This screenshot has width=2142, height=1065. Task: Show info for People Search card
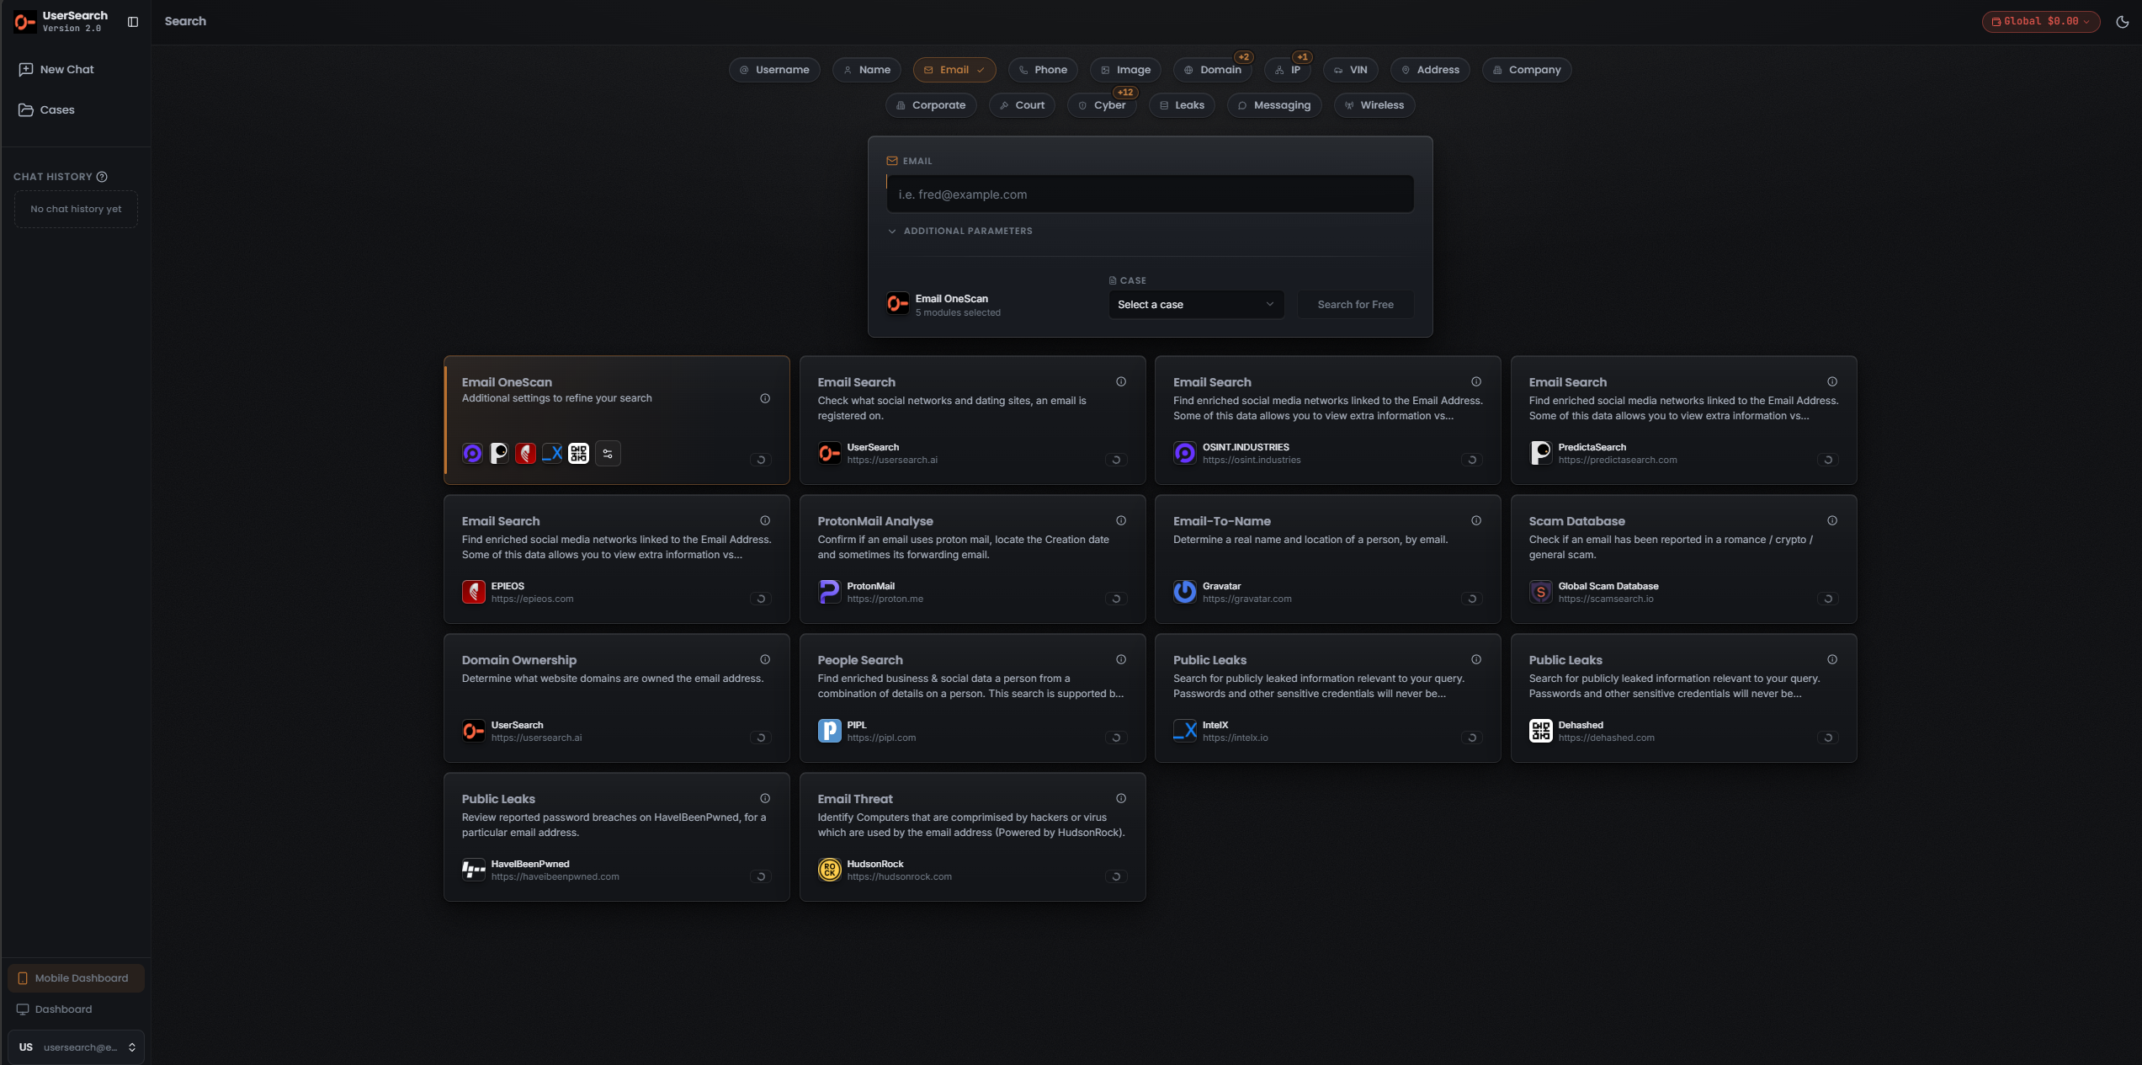pos(1121,660)
